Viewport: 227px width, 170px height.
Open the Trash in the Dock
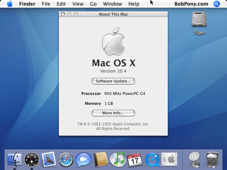pos(212,159)
